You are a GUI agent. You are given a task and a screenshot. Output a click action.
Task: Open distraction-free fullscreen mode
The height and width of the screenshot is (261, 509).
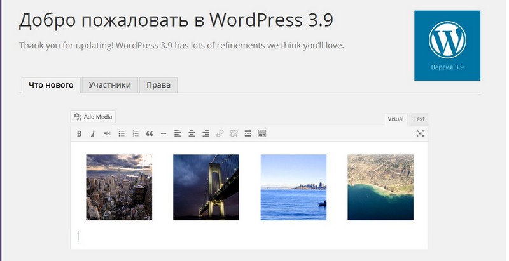point(420,133)
